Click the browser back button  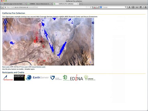click(x=2, y=7)
